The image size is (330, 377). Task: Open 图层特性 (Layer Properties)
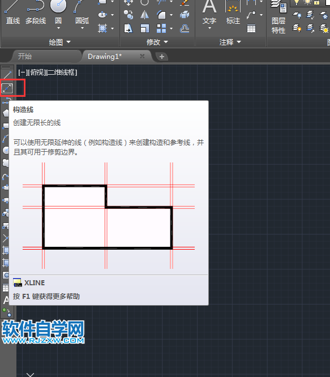pyautogui.click(x=278, y=17)
